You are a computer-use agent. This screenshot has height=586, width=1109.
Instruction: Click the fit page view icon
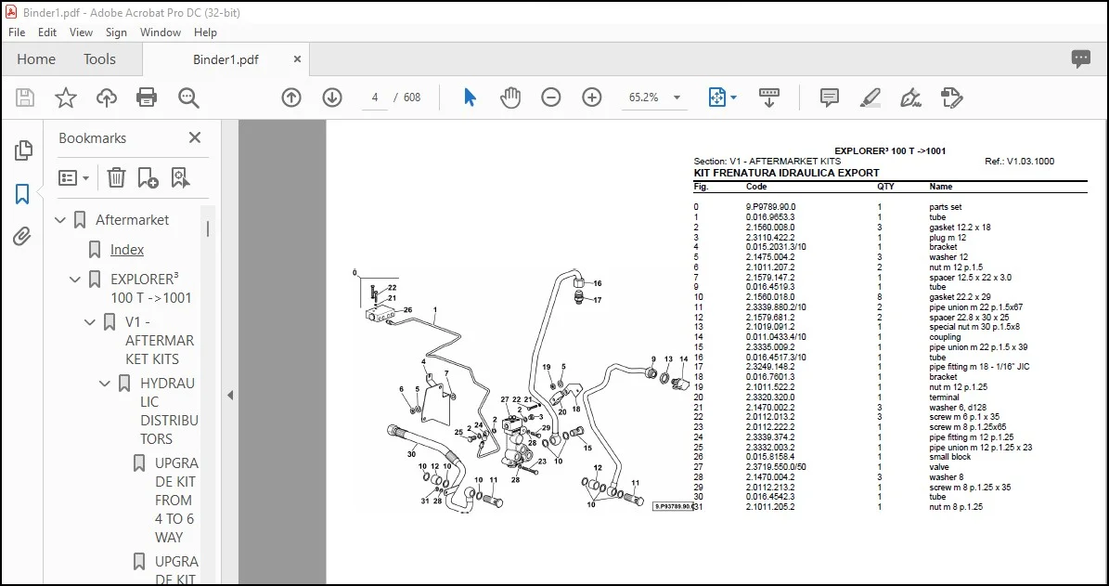[x=717, y=98]
